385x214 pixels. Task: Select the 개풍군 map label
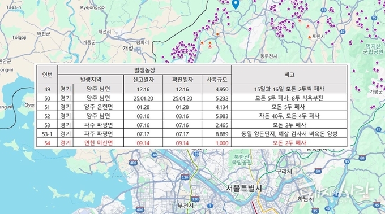[x=89, y=42]
